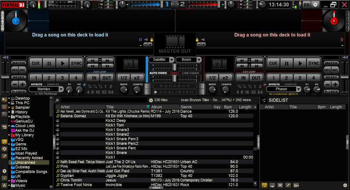
Task: Expand the Genre tree node
Action: (x=9, y=144)
